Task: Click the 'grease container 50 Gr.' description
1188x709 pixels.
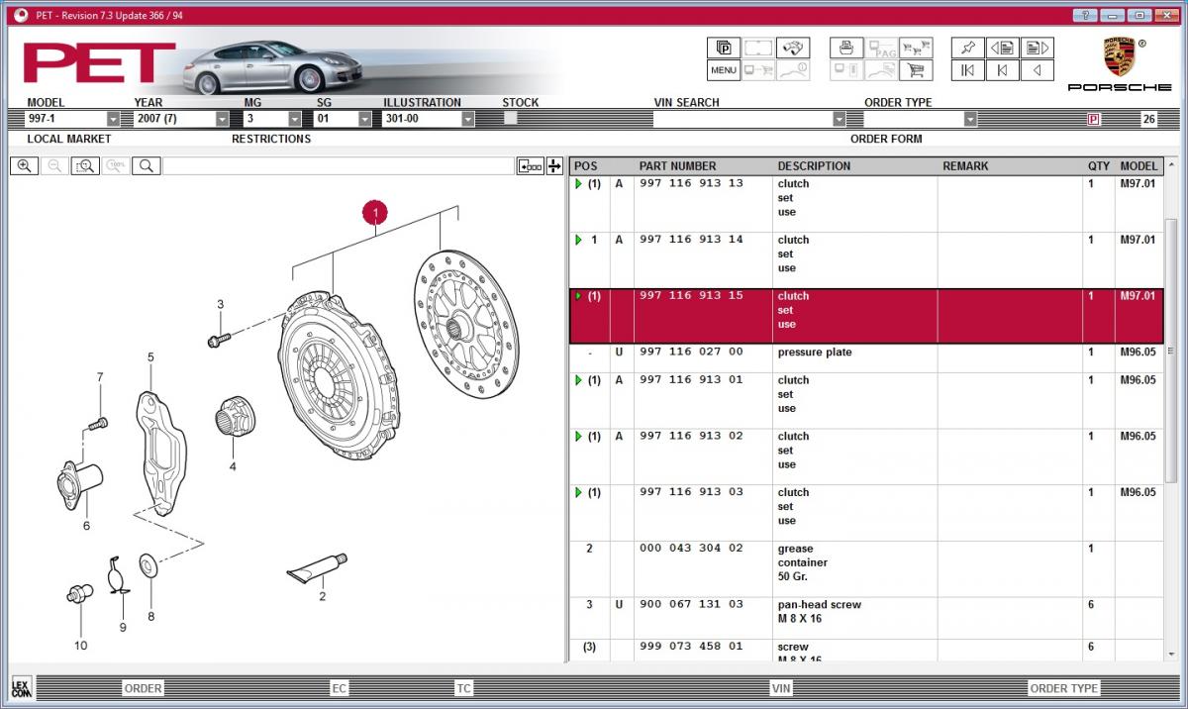Action: [x=803, y=562]
